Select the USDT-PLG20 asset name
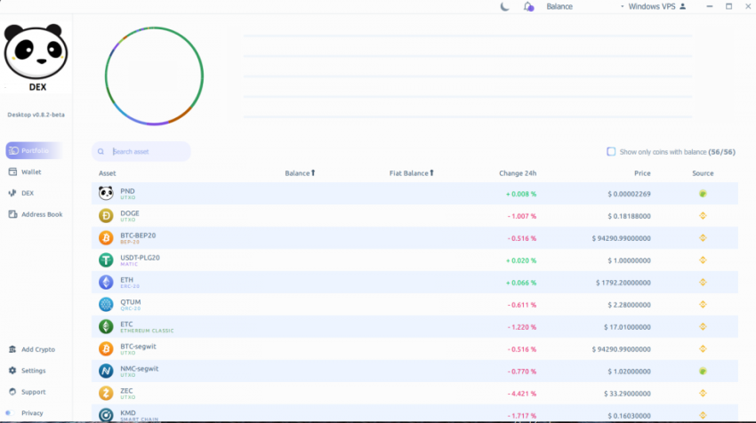 [140, 258]
